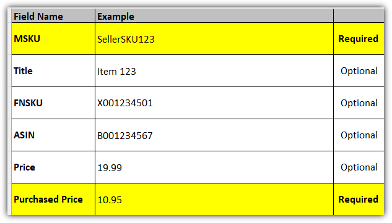Screen dimensions: 392x223
Task: Click the Required cell in MSKU row
Action: 359,39
